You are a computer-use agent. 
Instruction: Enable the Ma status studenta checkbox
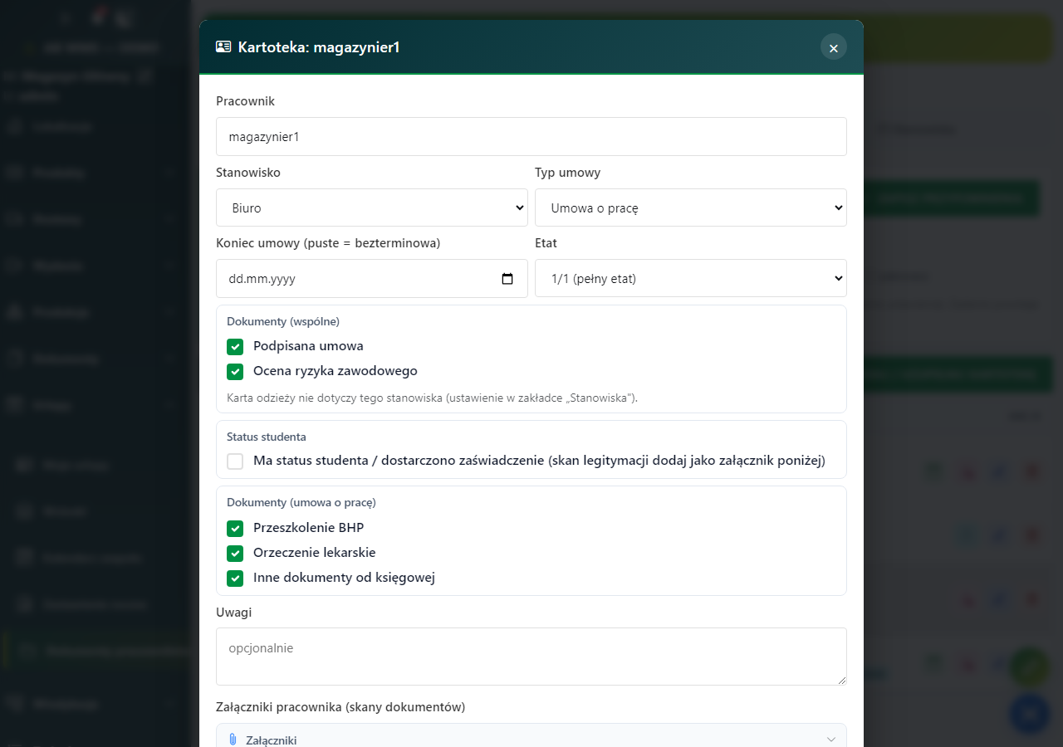[x=235, y=461]
